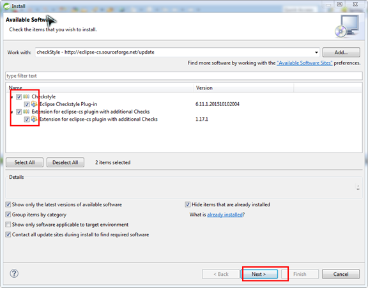Open the Available Software Sites link
368x288 pixels.
point(305,63)
